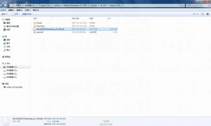
Task: Click the Panels folder icon
Action: [x=35, y=23]
